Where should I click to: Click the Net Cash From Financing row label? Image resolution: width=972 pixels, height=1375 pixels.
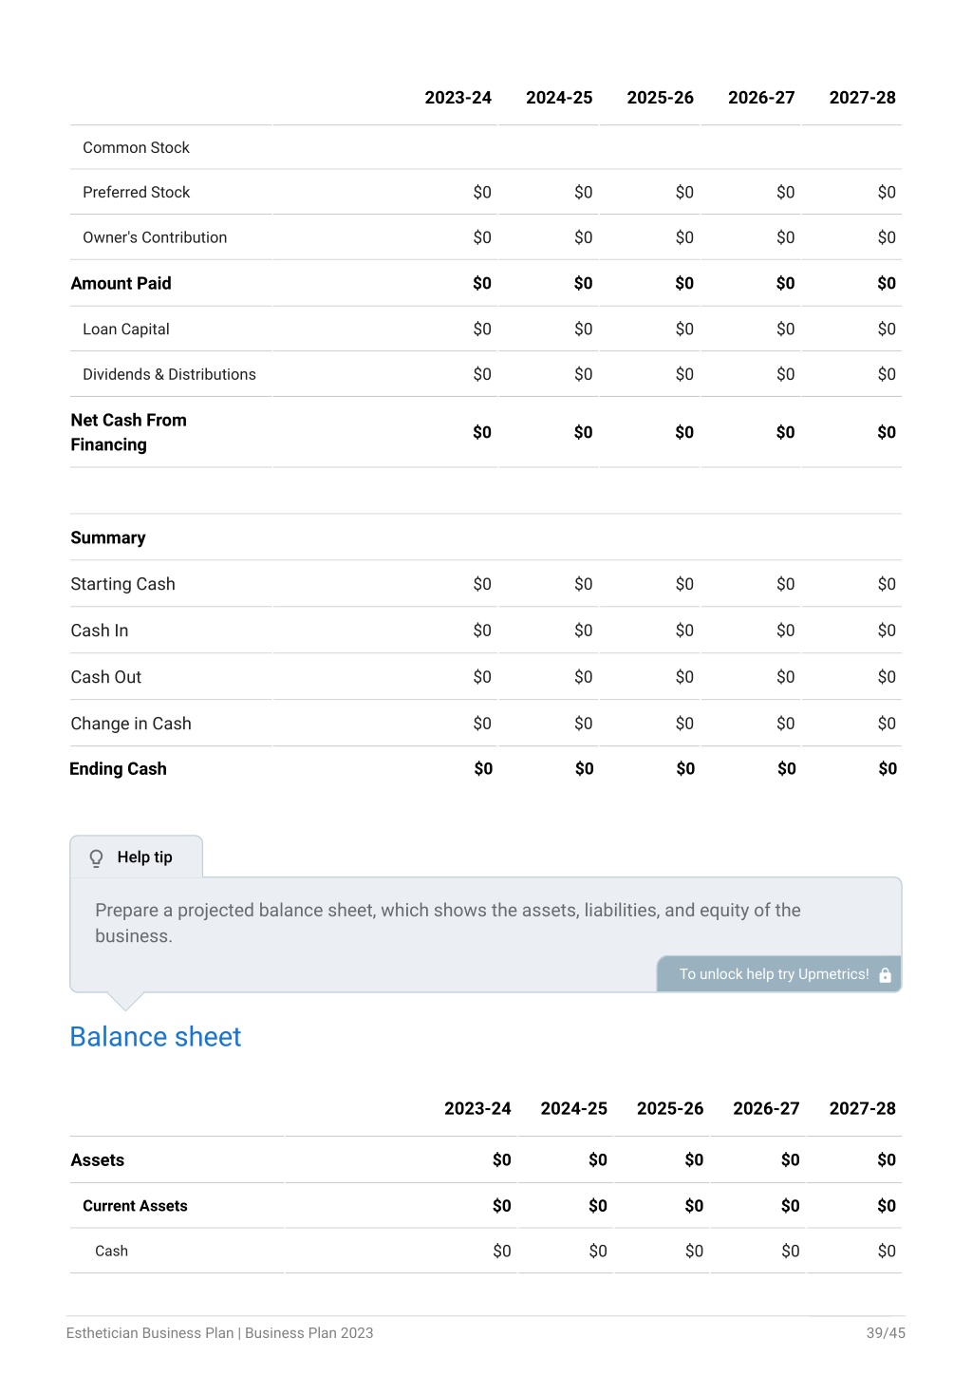click(x=129, y=432)
